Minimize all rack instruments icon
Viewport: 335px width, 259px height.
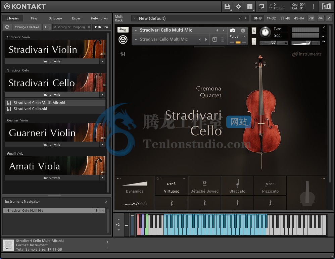(x=329, y=18)
